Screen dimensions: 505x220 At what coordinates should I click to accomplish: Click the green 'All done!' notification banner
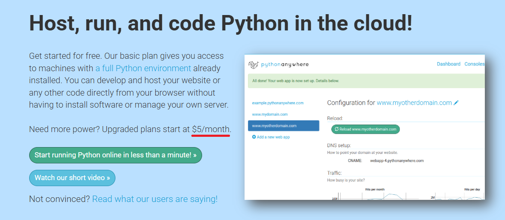(366, 81)
